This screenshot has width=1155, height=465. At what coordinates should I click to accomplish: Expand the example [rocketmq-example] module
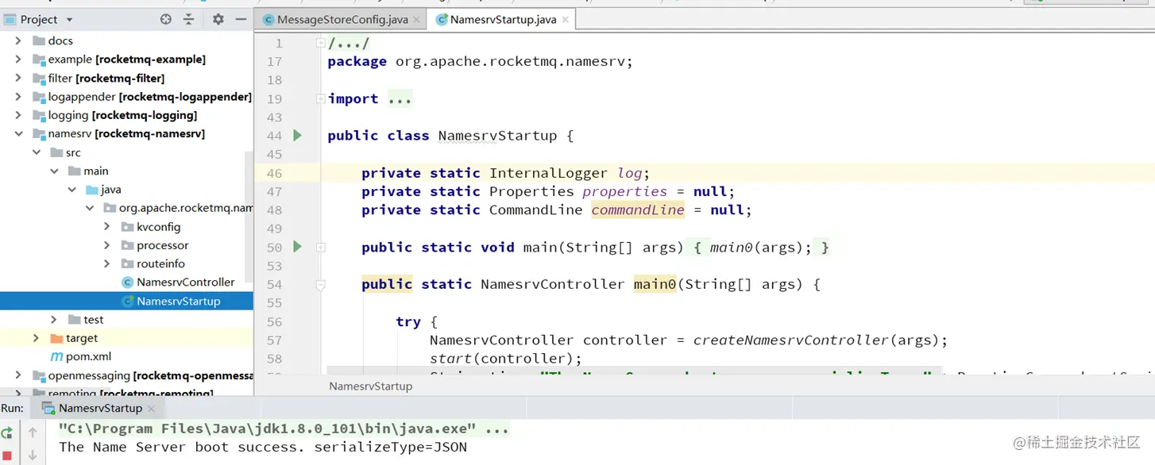click(18, 60)
